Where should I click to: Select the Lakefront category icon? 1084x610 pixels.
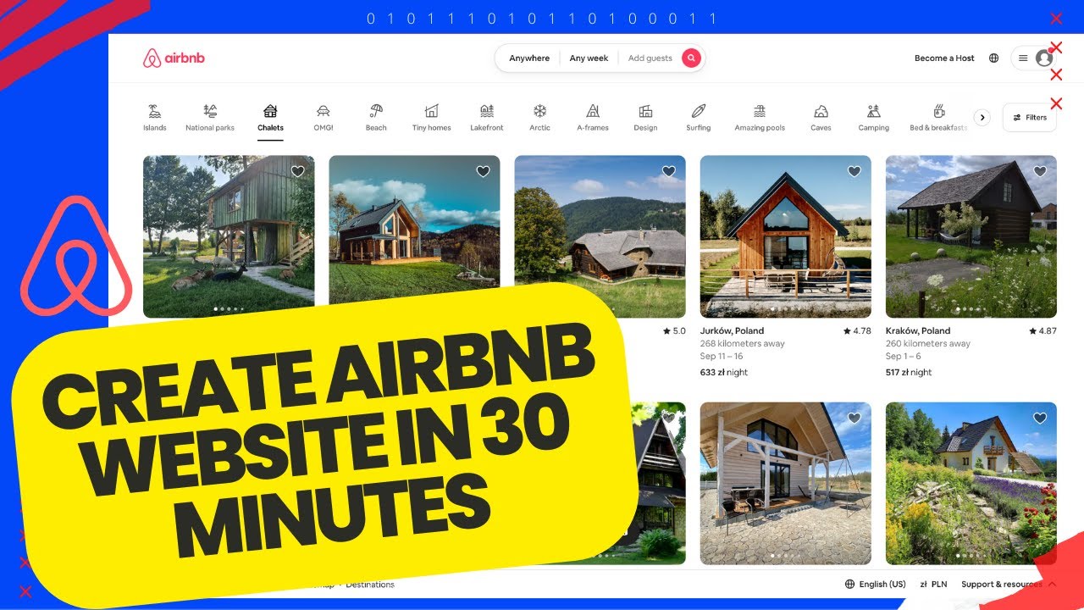tap(487, 111)
